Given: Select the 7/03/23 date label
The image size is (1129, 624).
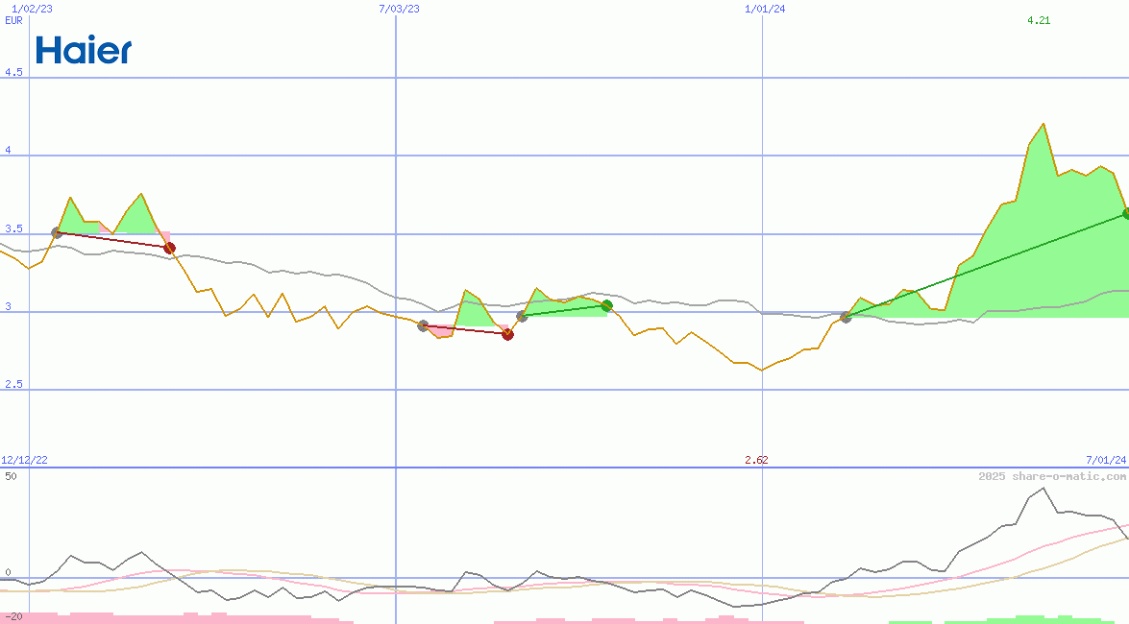Looking at the screenshot, I should point(399,9).
